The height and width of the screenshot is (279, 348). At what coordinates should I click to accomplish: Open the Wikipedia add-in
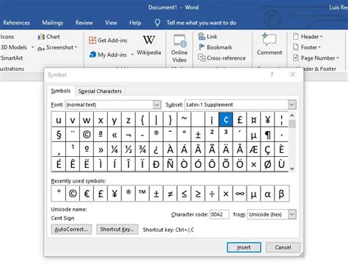(149, 46)
